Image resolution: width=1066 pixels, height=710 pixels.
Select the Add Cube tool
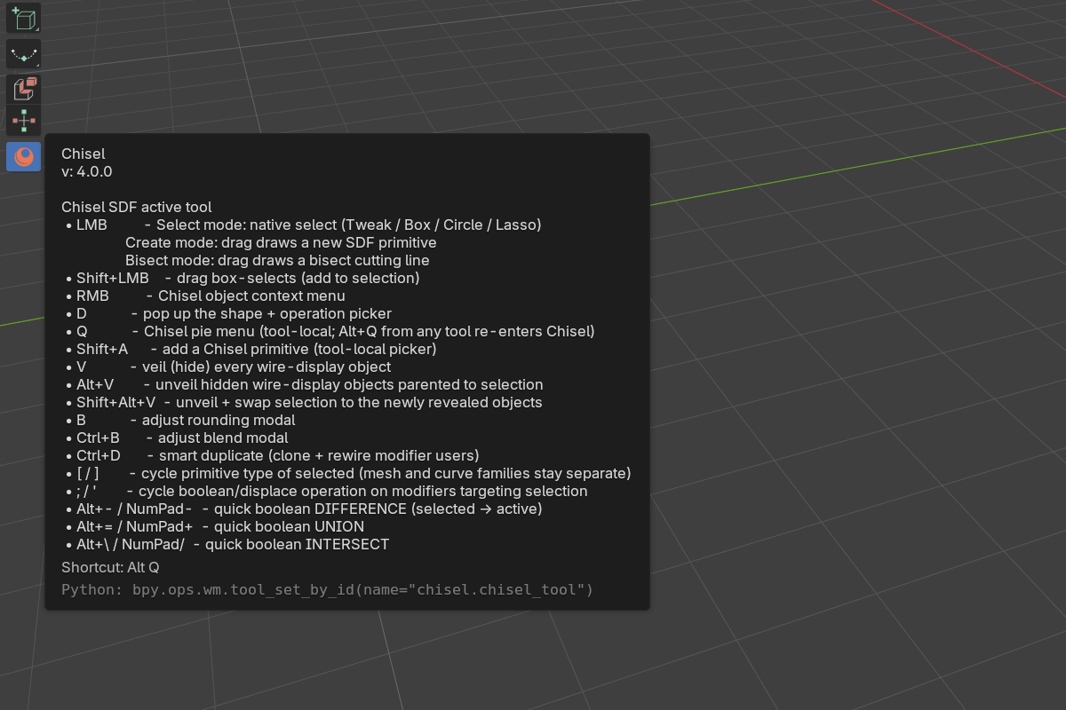23,20
